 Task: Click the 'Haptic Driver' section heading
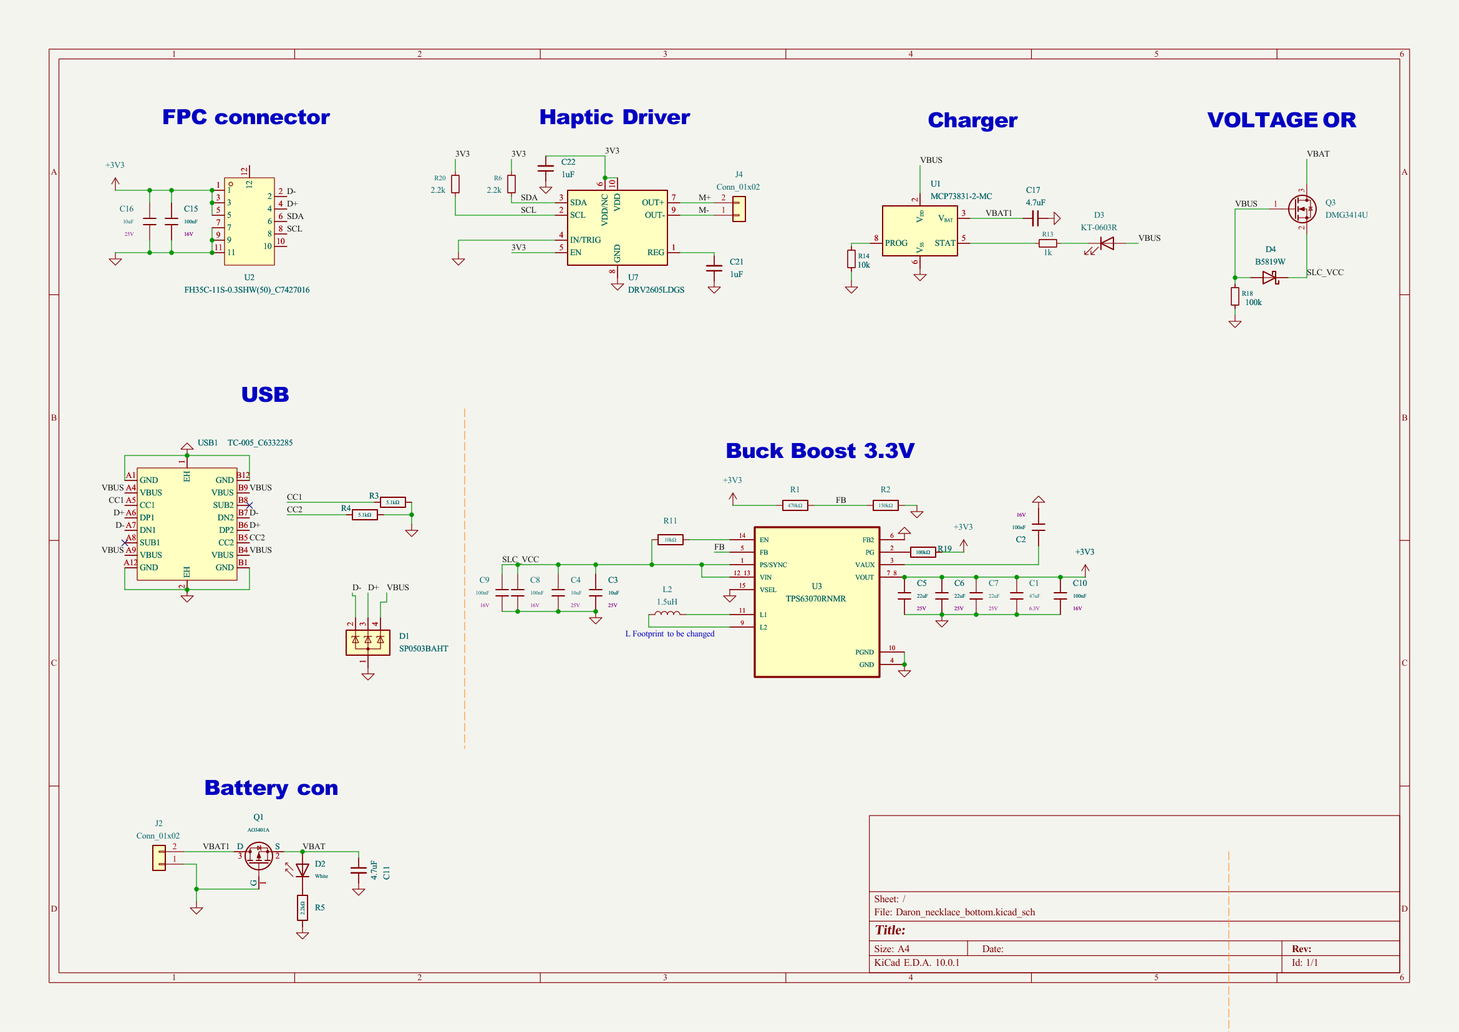coord(614,117)
